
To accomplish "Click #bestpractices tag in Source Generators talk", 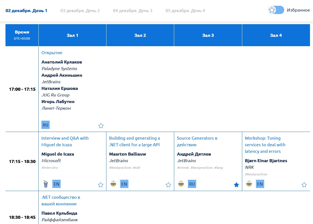I will tap(202, 168).
